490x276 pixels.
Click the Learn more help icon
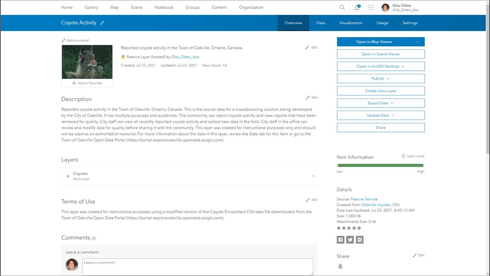click(403, 156)
